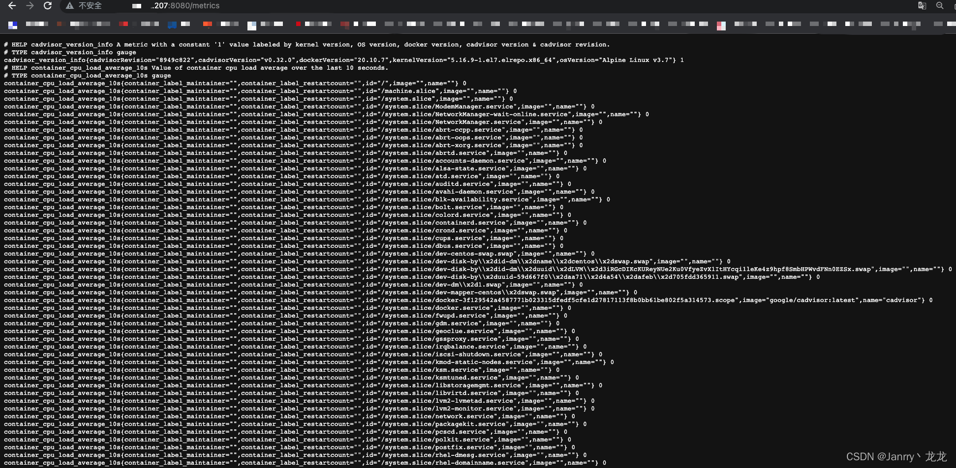Click the TYPE container_cpu_load_average_10s gauge line
Viewport: 956px width, 468px height.
point(87,76)
